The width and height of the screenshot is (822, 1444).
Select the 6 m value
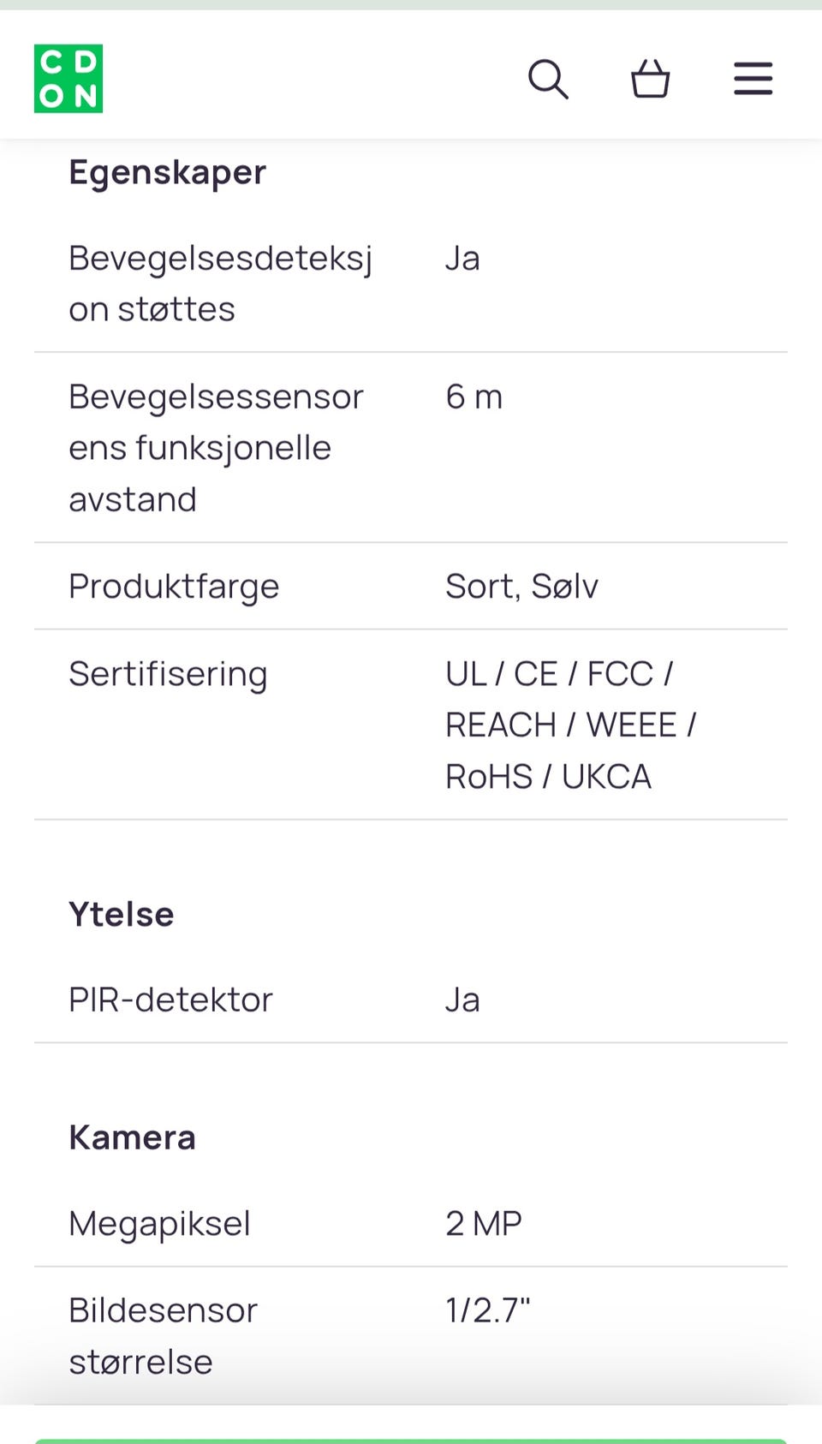474,397
